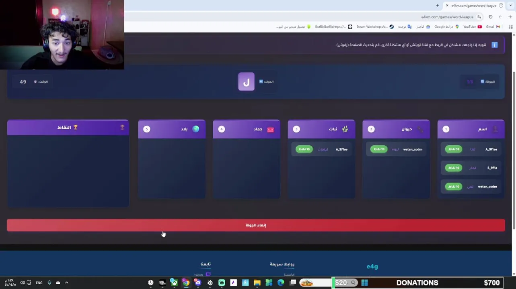Image resolution: width=516 pixels, height=289 pixels.
Task: Open the تحميل فيديو download bookmark
Action: coord(294,27)
